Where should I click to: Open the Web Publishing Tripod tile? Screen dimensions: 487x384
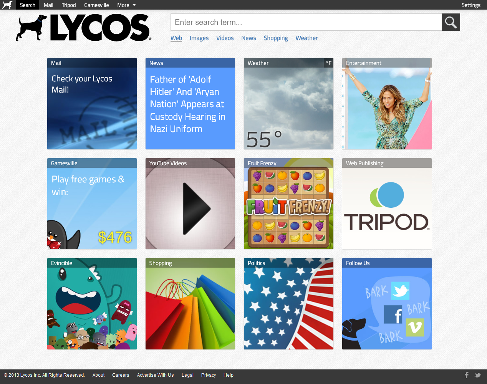tap(387, 204)
